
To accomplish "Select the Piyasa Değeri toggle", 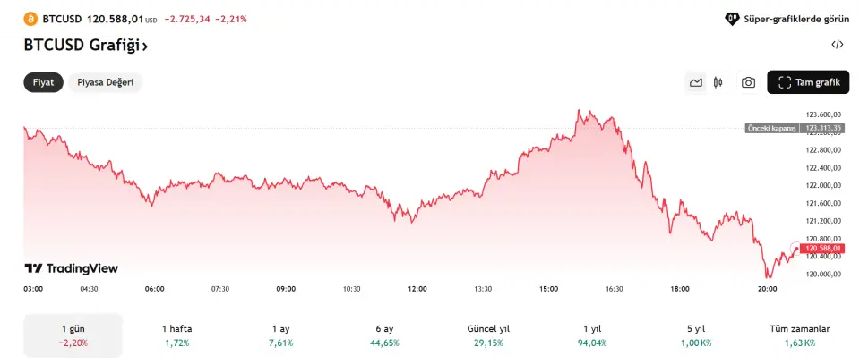I will [106, 82].
